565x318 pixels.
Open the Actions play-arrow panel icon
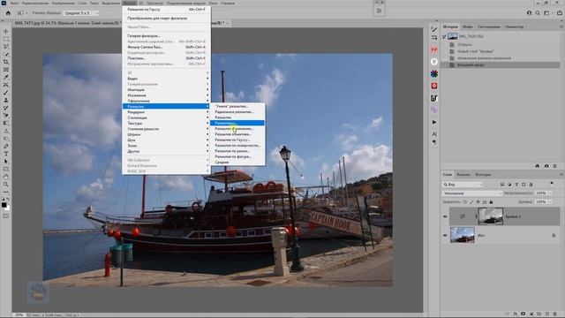(434, 122)
